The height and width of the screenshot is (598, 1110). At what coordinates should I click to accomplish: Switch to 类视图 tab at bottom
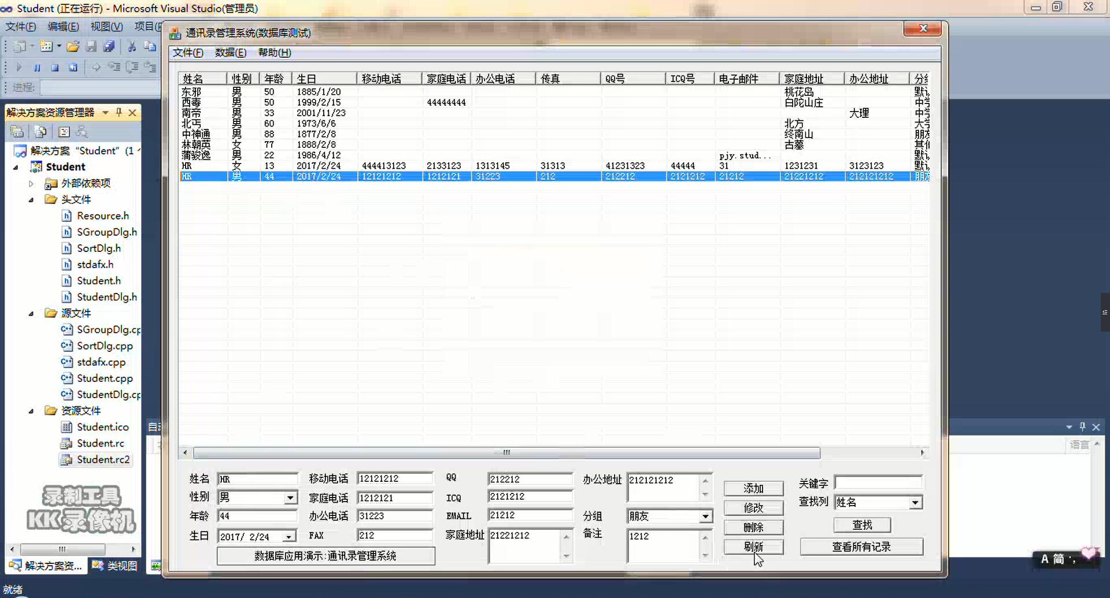tap(114, 566)
